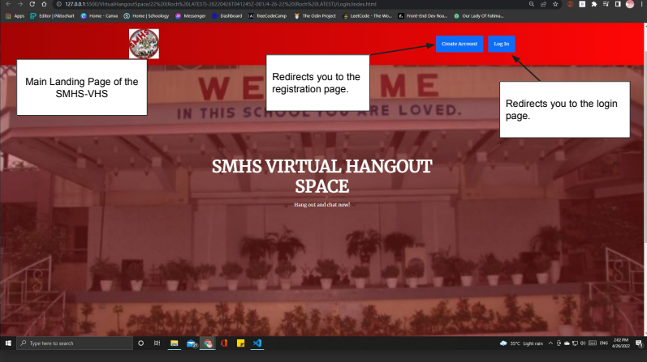
Task: Reload the page in Chrome
Action: click(32, 4)
